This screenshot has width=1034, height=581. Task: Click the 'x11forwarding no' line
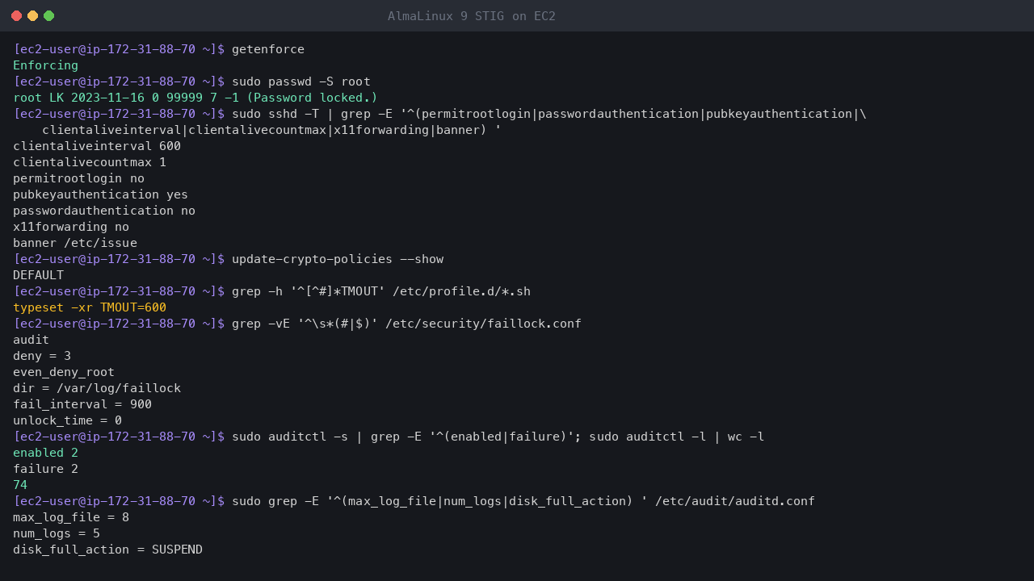[71, 227]
